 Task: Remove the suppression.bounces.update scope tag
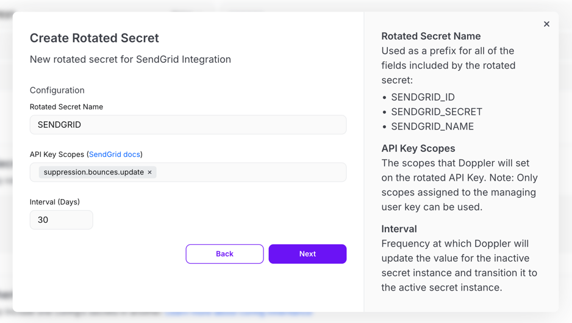150,173
